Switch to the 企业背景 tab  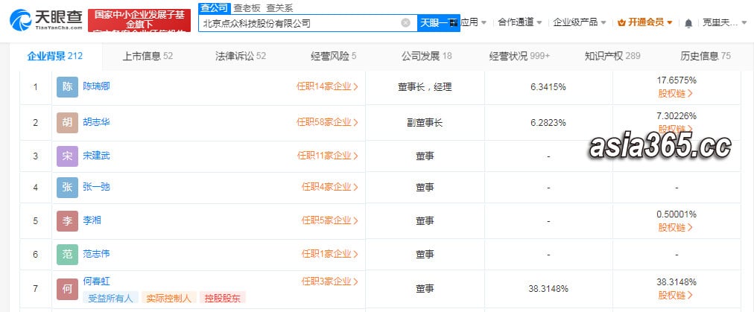tap(55, 56)
